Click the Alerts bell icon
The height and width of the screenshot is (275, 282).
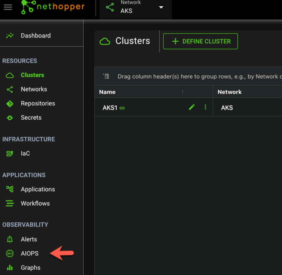(x=10, y=239)
